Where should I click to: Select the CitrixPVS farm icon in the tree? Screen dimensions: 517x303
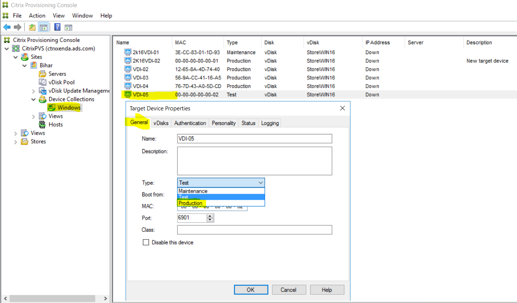[x=16, y=48]
